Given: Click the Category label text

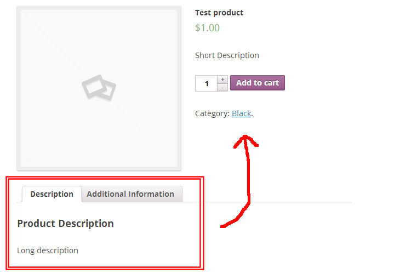Looking at the screenshot, I should point(212,113).
